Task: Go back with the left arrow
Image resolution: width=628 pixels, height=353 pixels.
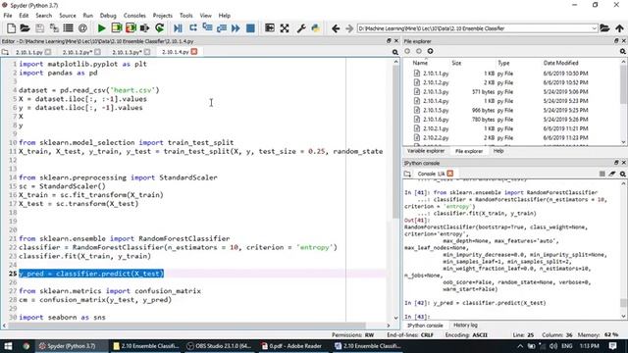Action: [x=336, y=28]
